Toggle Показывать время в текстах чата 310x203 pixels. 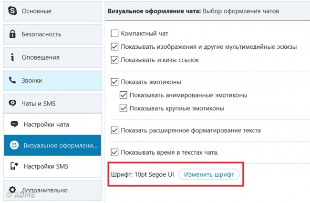(114, 152)
